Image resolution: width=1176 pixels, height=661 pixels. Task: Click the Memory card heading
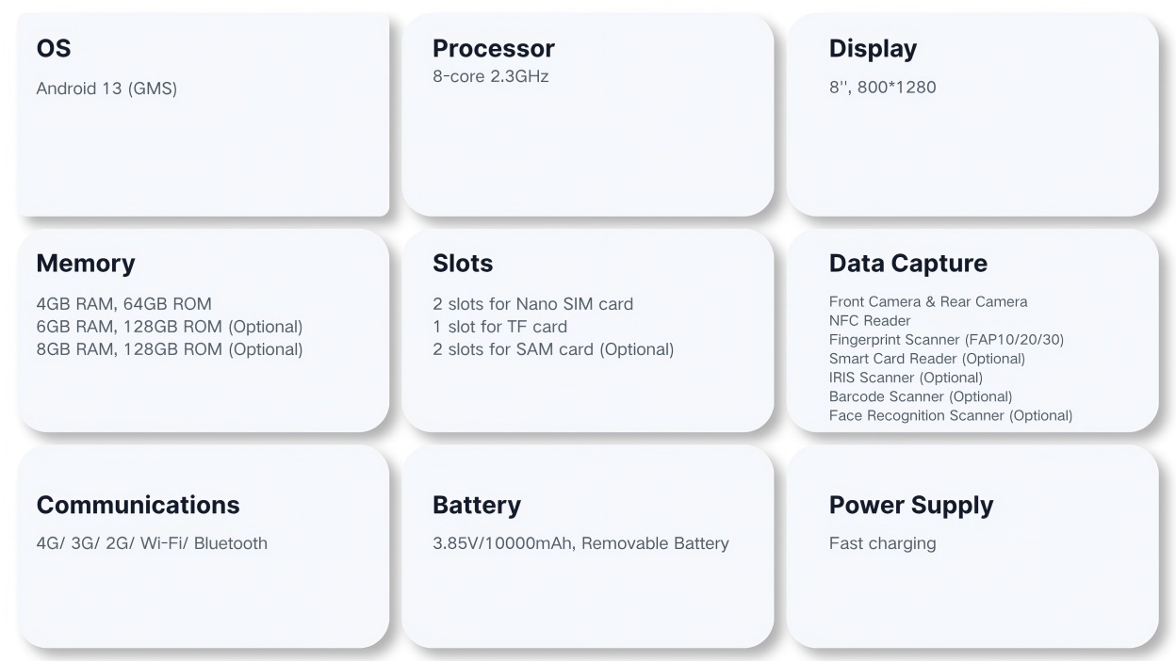click(86, 264)
